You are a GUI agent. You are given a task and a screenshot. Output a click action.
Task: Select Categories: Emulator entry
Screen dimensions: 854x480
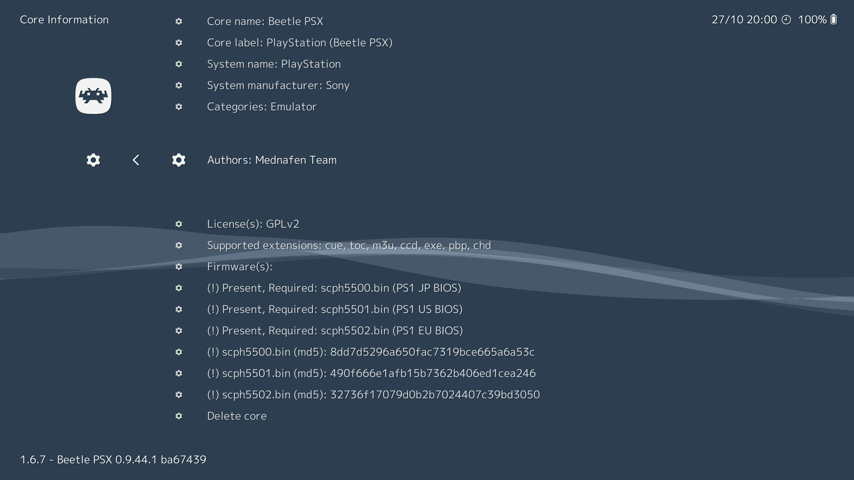(262, 107)
